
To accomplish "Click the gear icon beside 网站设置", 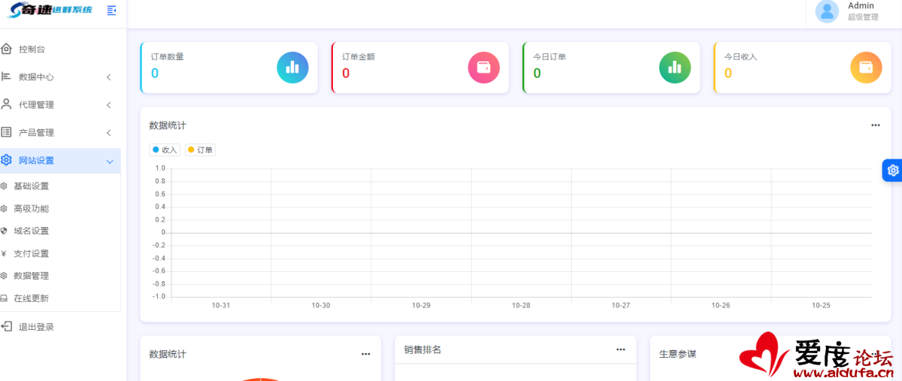I will click(x=6, y=160).
